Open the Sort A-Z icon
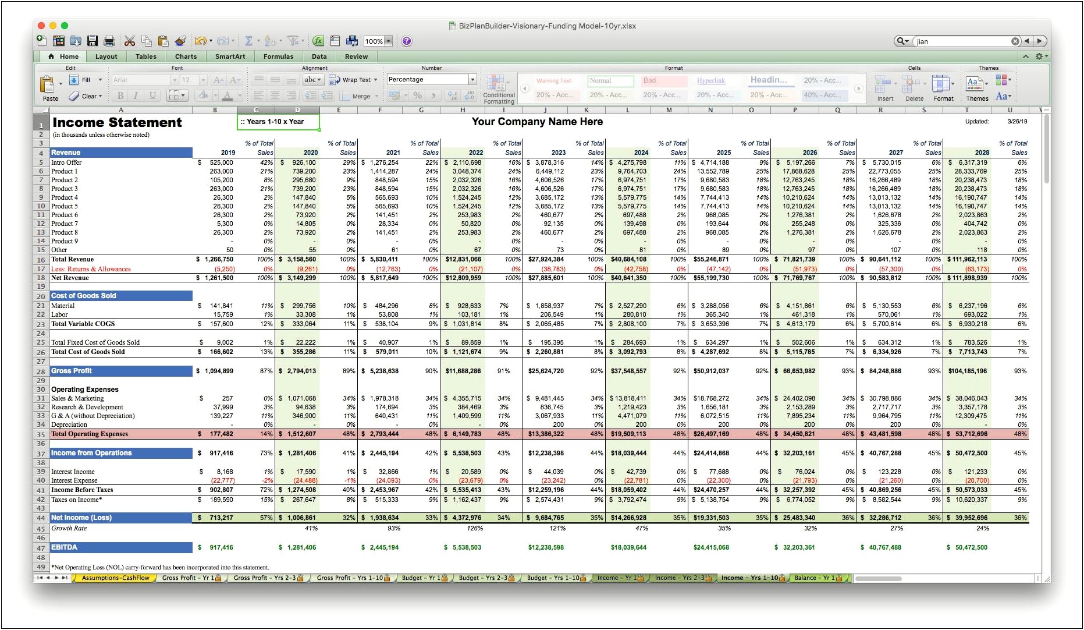Viewport: 1084px width, 630px height. coord(269,41)
